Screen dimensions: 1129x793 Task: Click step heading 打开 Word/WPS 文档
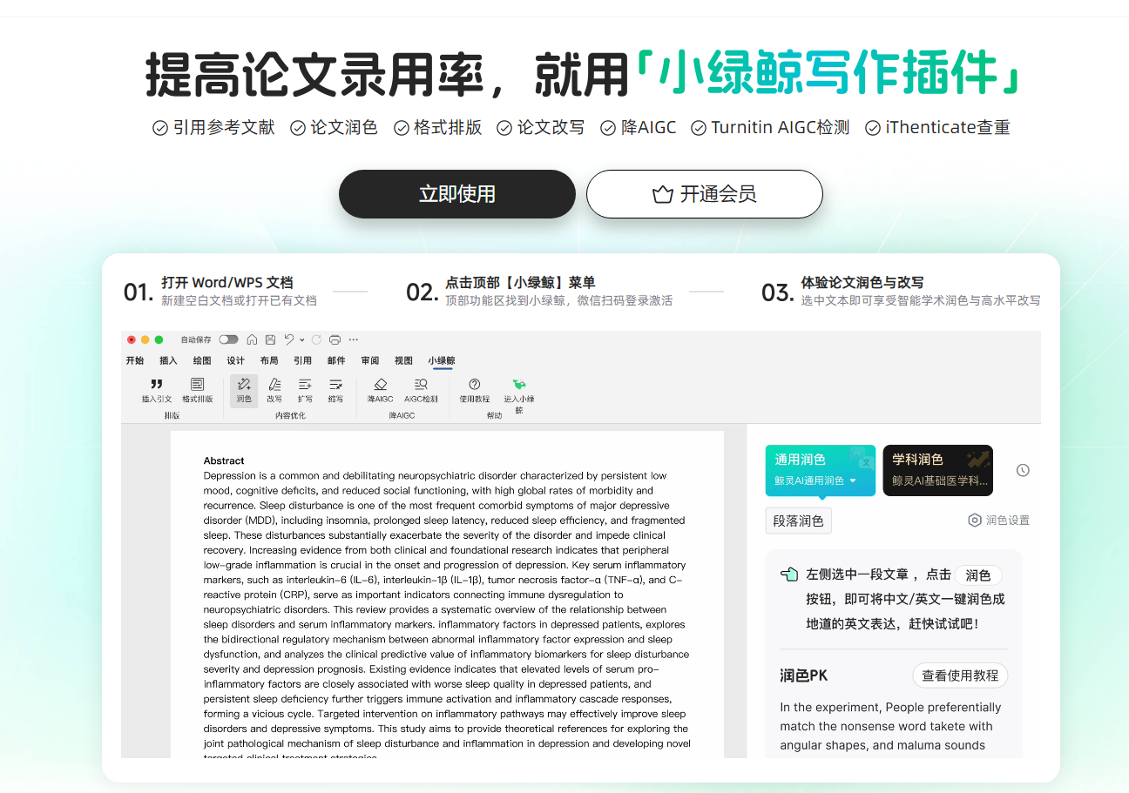click(227, 283)
